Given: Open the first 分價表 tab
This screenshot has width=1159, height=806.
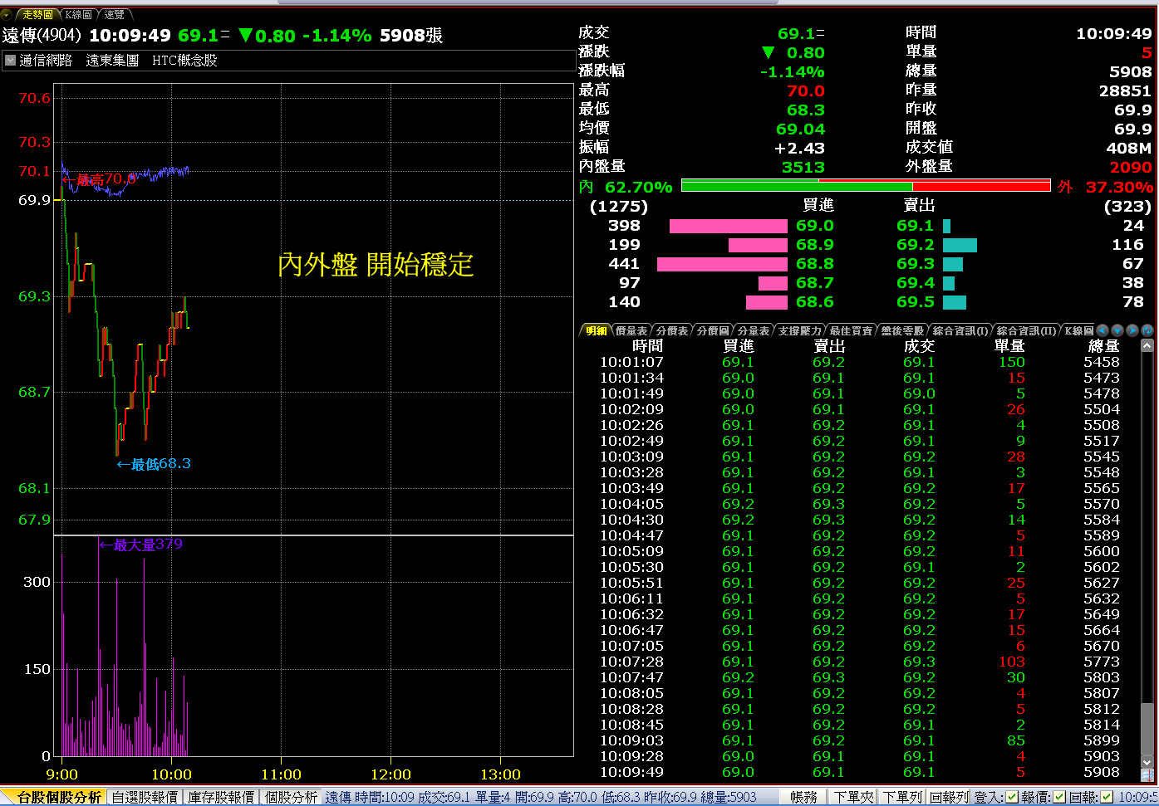Looking at the screenshot, I should click(x=672, y=330).
